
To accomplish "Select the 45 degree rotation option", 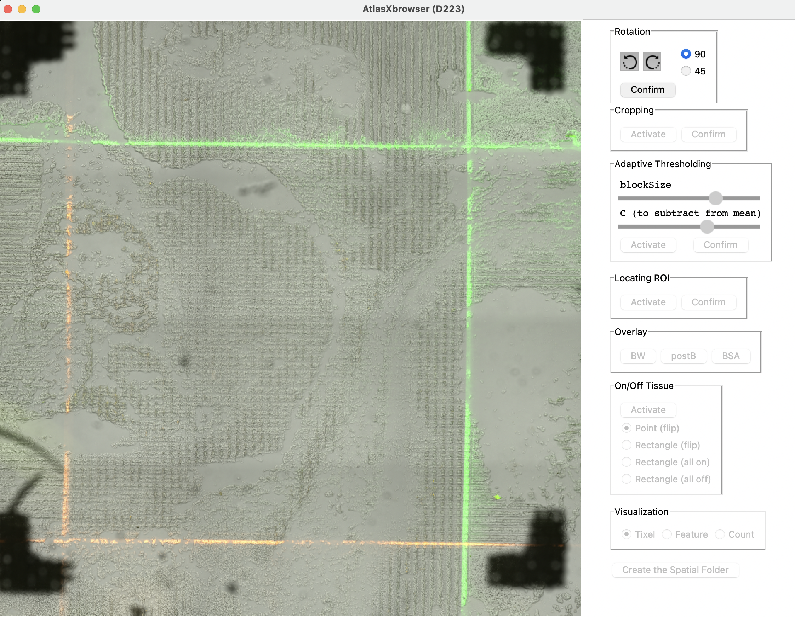I will [x=686, y=70].
